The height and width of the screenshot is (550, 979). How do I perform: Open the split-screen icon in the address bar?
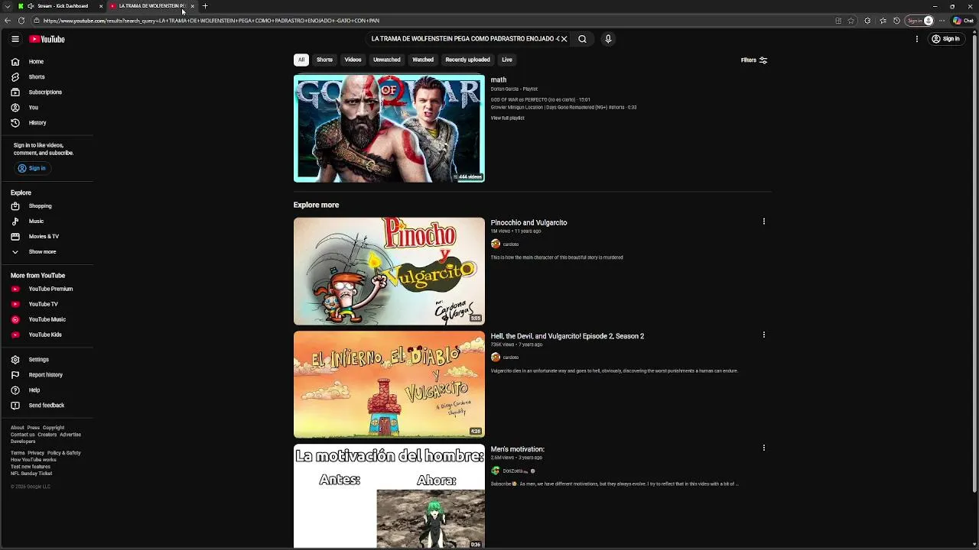pyautogui.click(x=838, y=21)
